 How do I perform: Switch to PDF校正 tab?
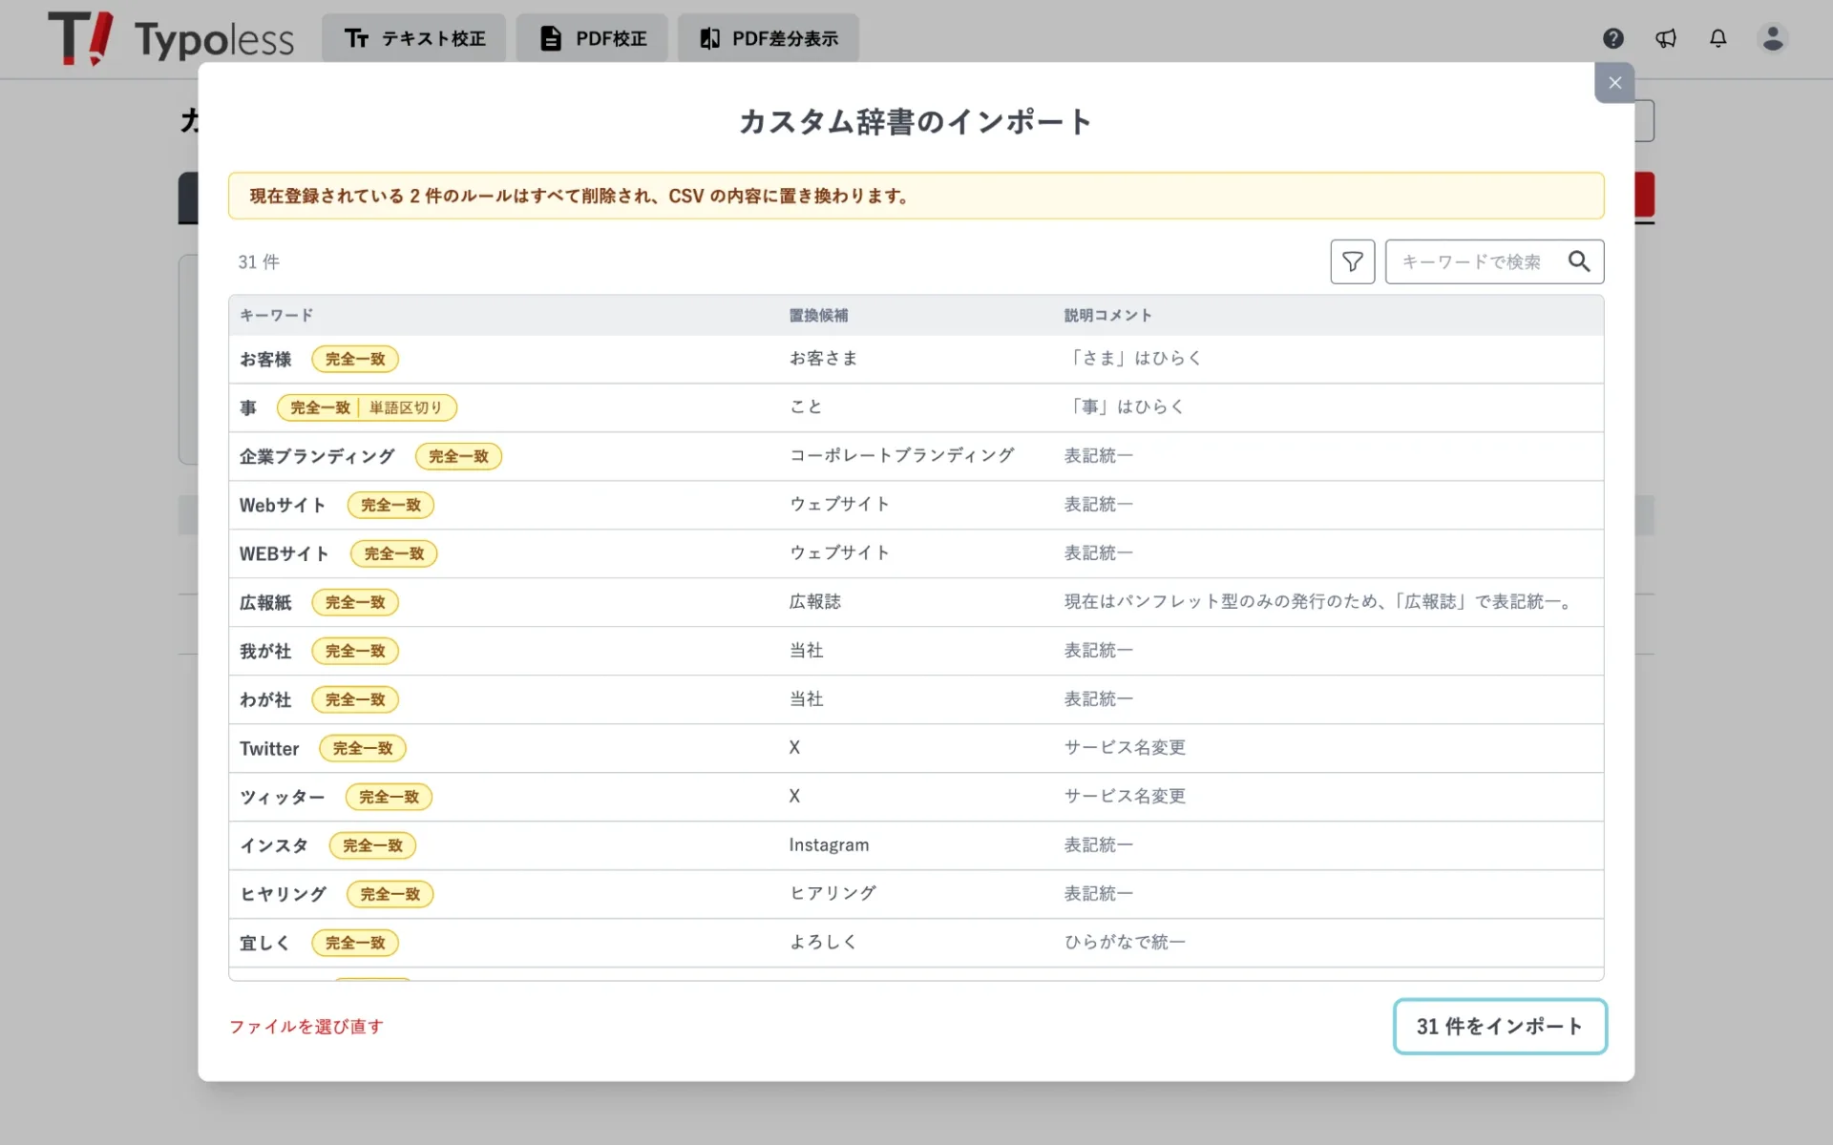(592, 38)
